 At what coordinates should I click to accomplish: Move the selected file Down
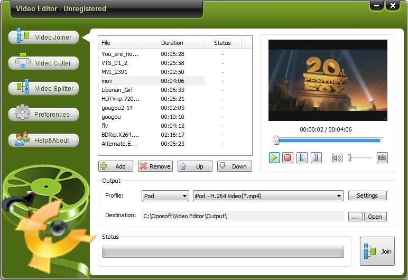pyautogui.click(x=234, y=166)
